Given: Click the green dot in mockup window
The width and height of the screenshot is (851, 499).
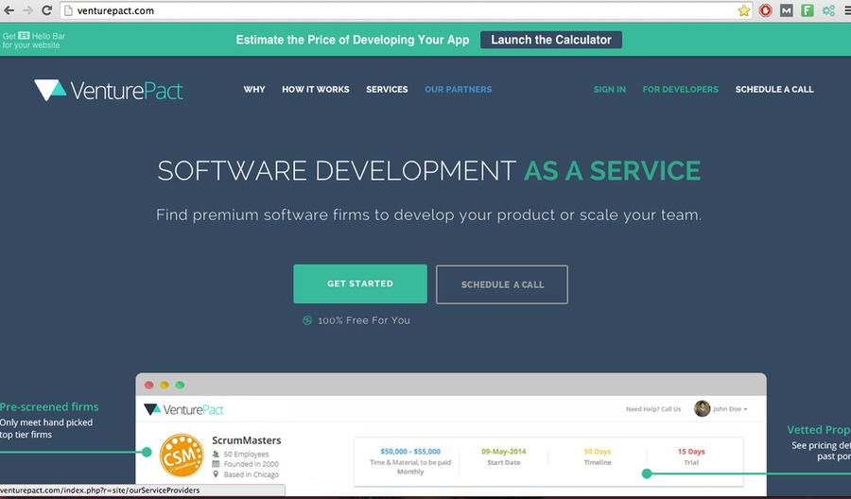Looking at the screenshot, I should click(180, 385).
